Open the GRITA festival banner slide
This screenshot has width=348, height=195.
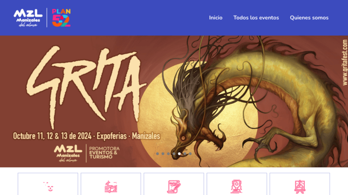pos(174,101)
